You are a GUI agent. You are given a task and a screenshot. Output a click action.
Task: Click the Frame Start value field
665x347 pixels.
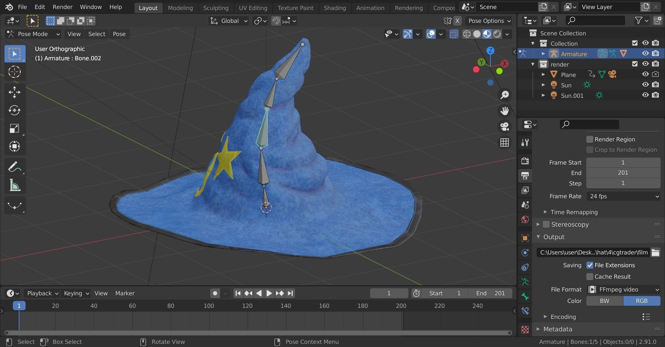623,163
